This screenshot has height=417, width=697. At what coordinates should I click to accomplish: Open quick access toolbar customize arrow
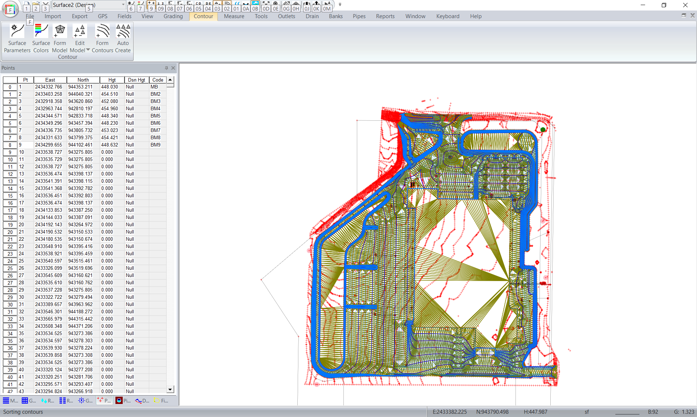(x=340, y=5)
